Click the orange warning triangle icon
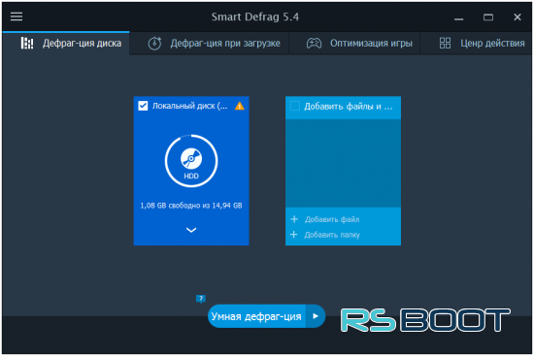This screenshot has width=534, height=356. click(240, 106)
